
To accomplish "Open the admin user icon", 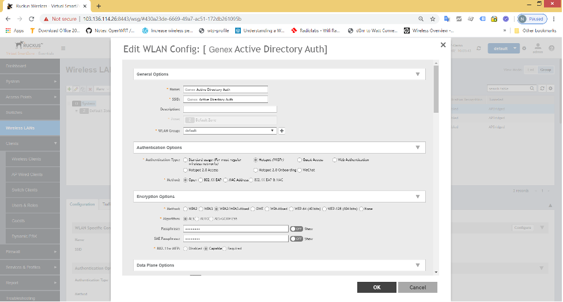I will click(x=538, y=48).
